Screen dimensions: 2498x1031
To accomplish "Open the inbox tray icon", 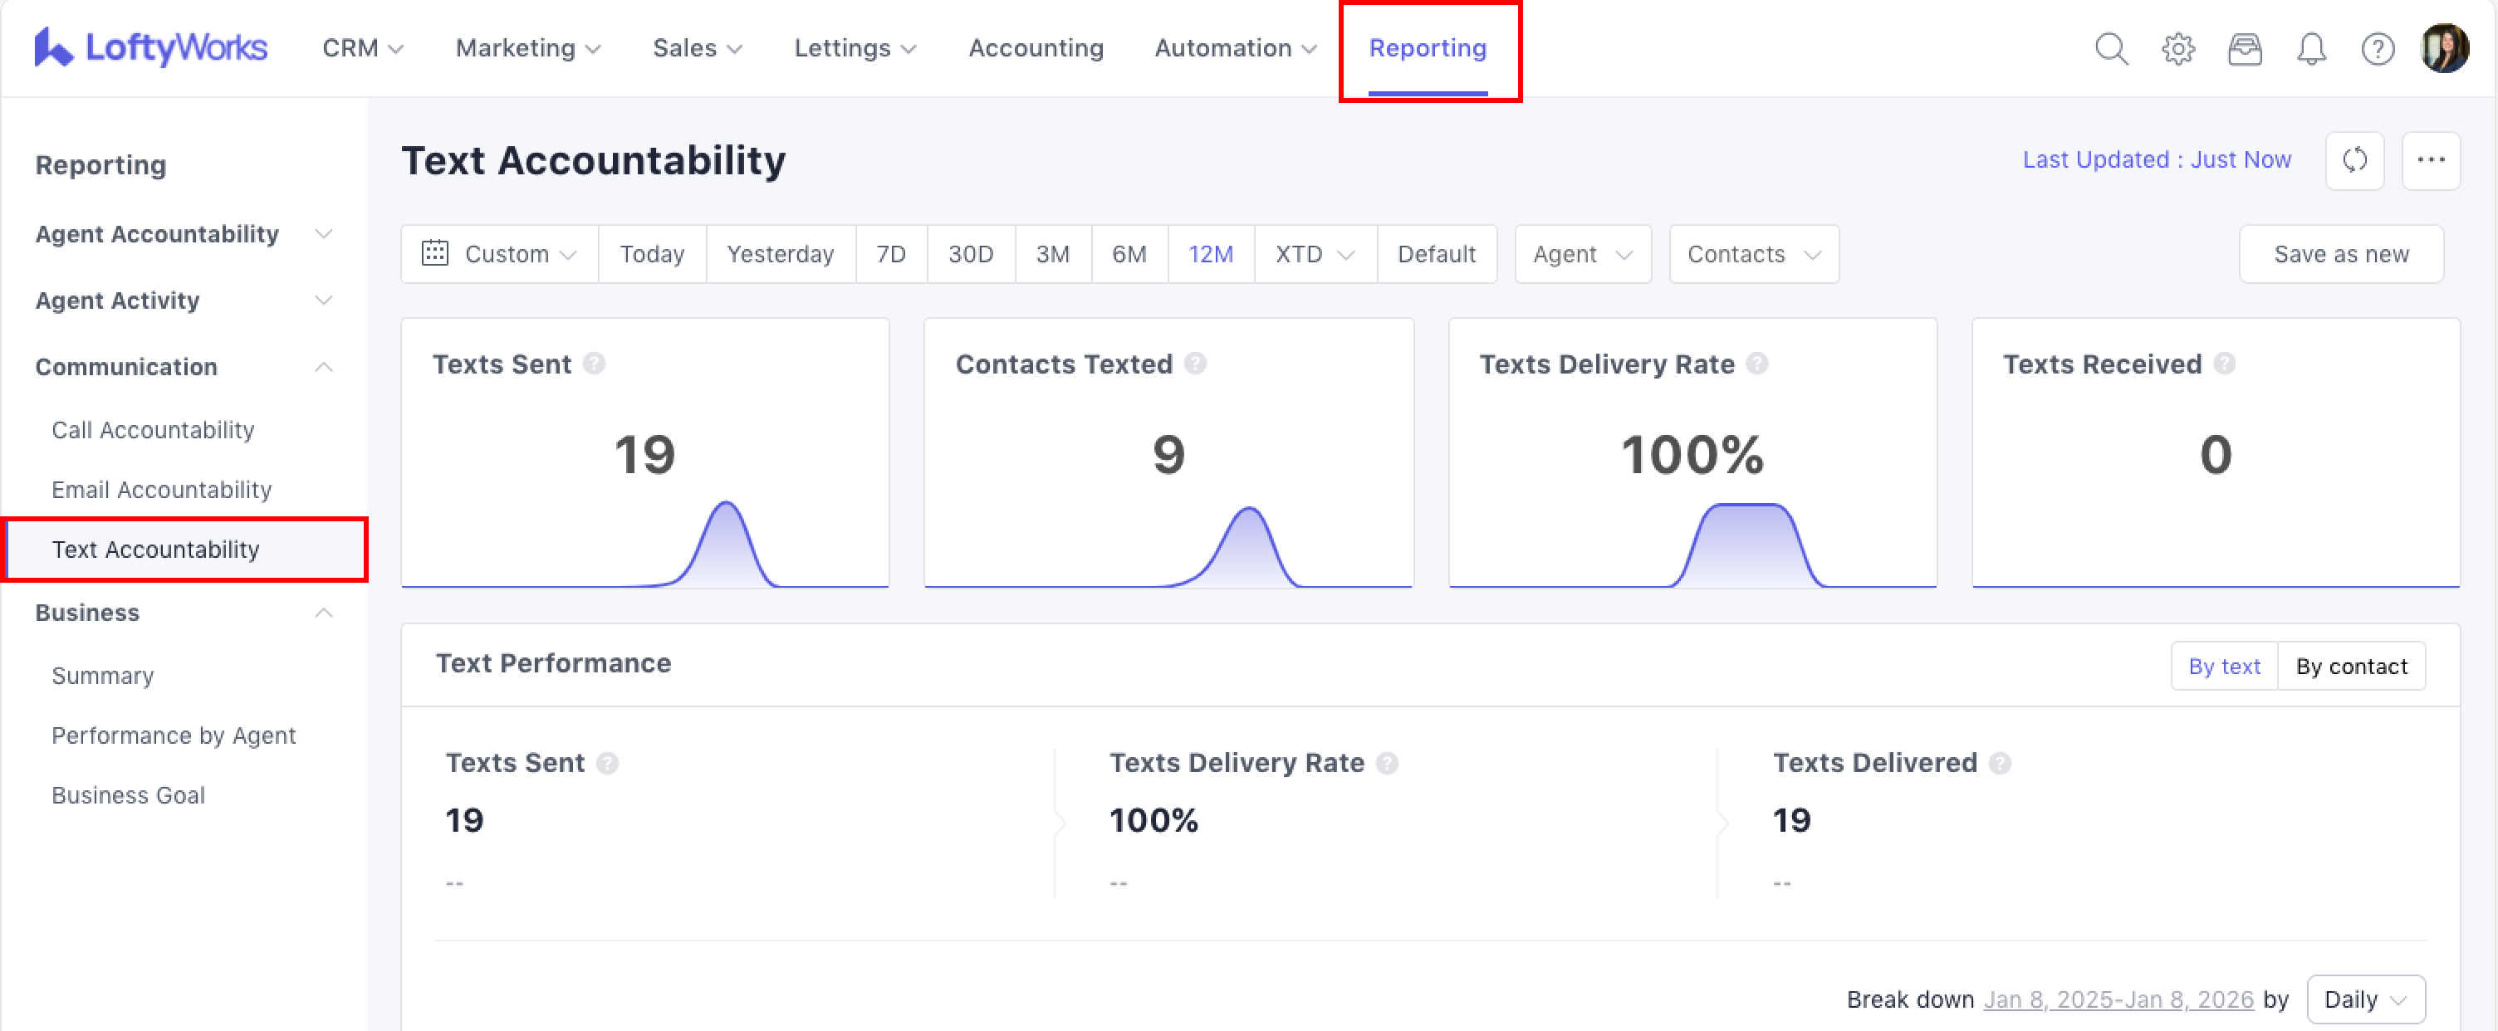I will 2244,48.
